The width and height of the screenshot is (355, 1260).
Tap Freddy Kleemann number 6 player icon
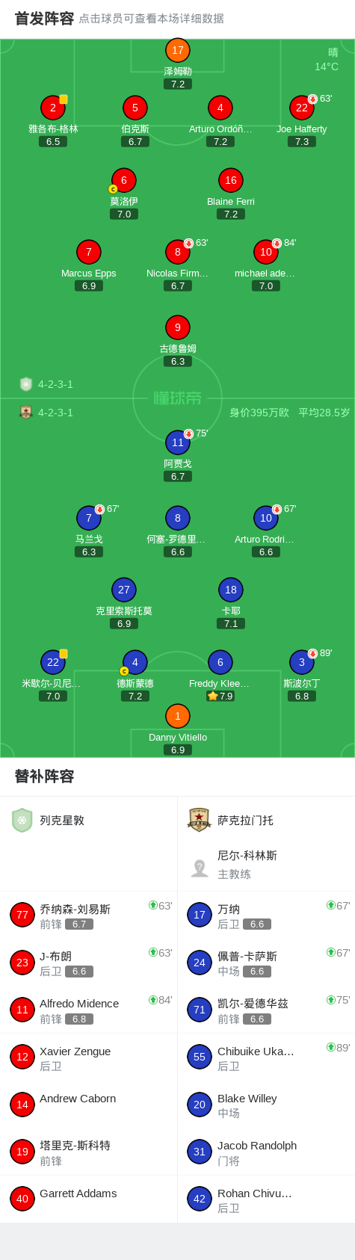pos(220,662)
